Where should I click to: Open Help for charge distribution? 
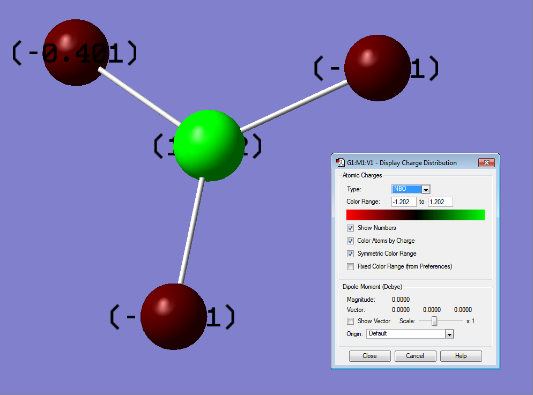[461, 356]
